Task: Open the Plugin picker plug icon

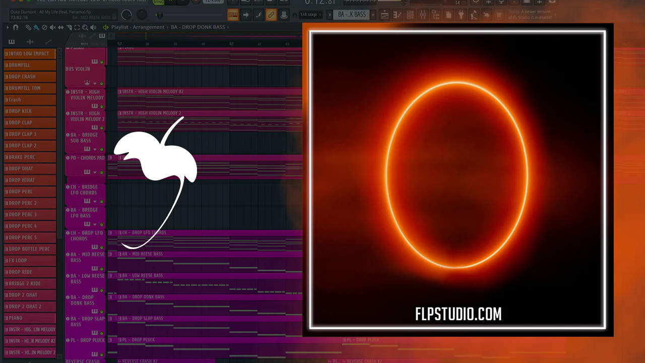Action: point(461,15)
